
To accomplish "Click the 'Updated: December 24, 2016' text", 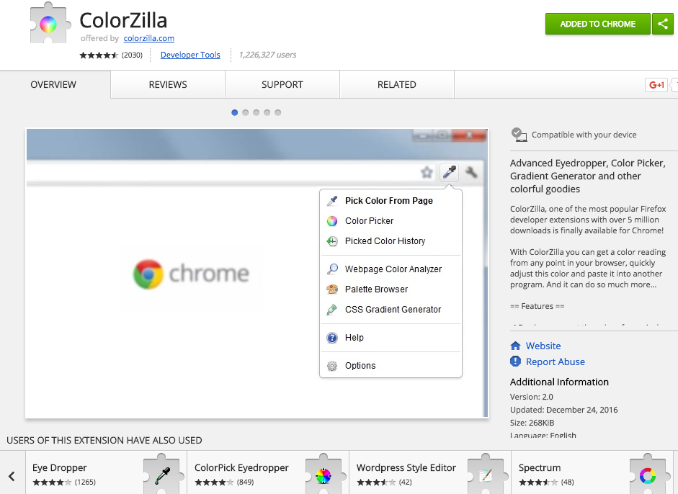I will click(564, 410).
